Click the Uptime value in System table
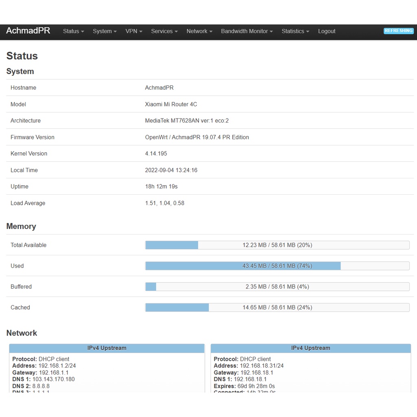Screen dimensions: 417x417 (x=161, y=187)
